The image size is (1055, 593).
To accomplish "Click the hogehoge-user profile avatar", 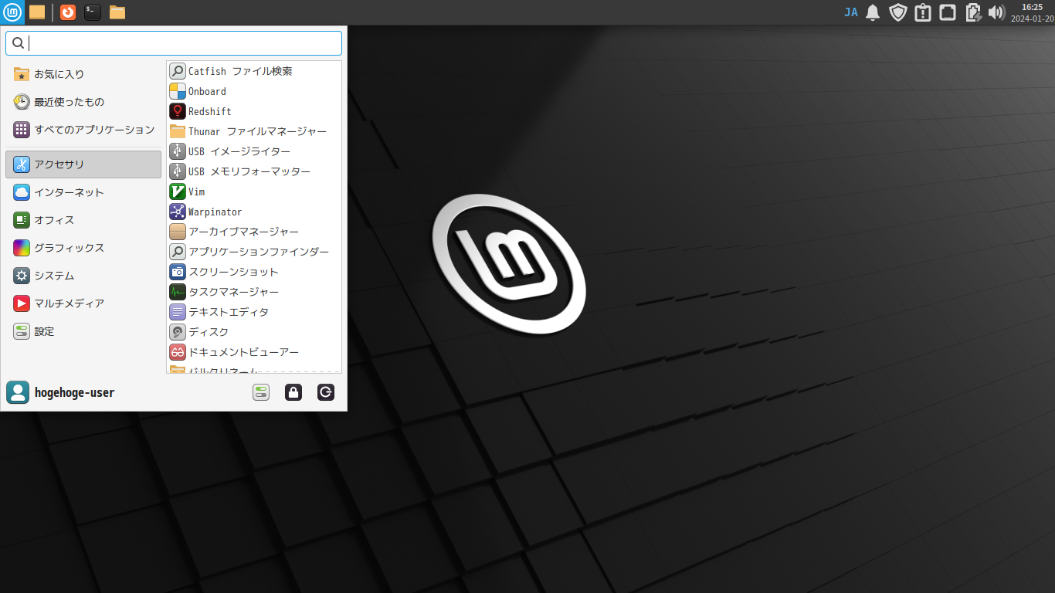I will 18,392.
